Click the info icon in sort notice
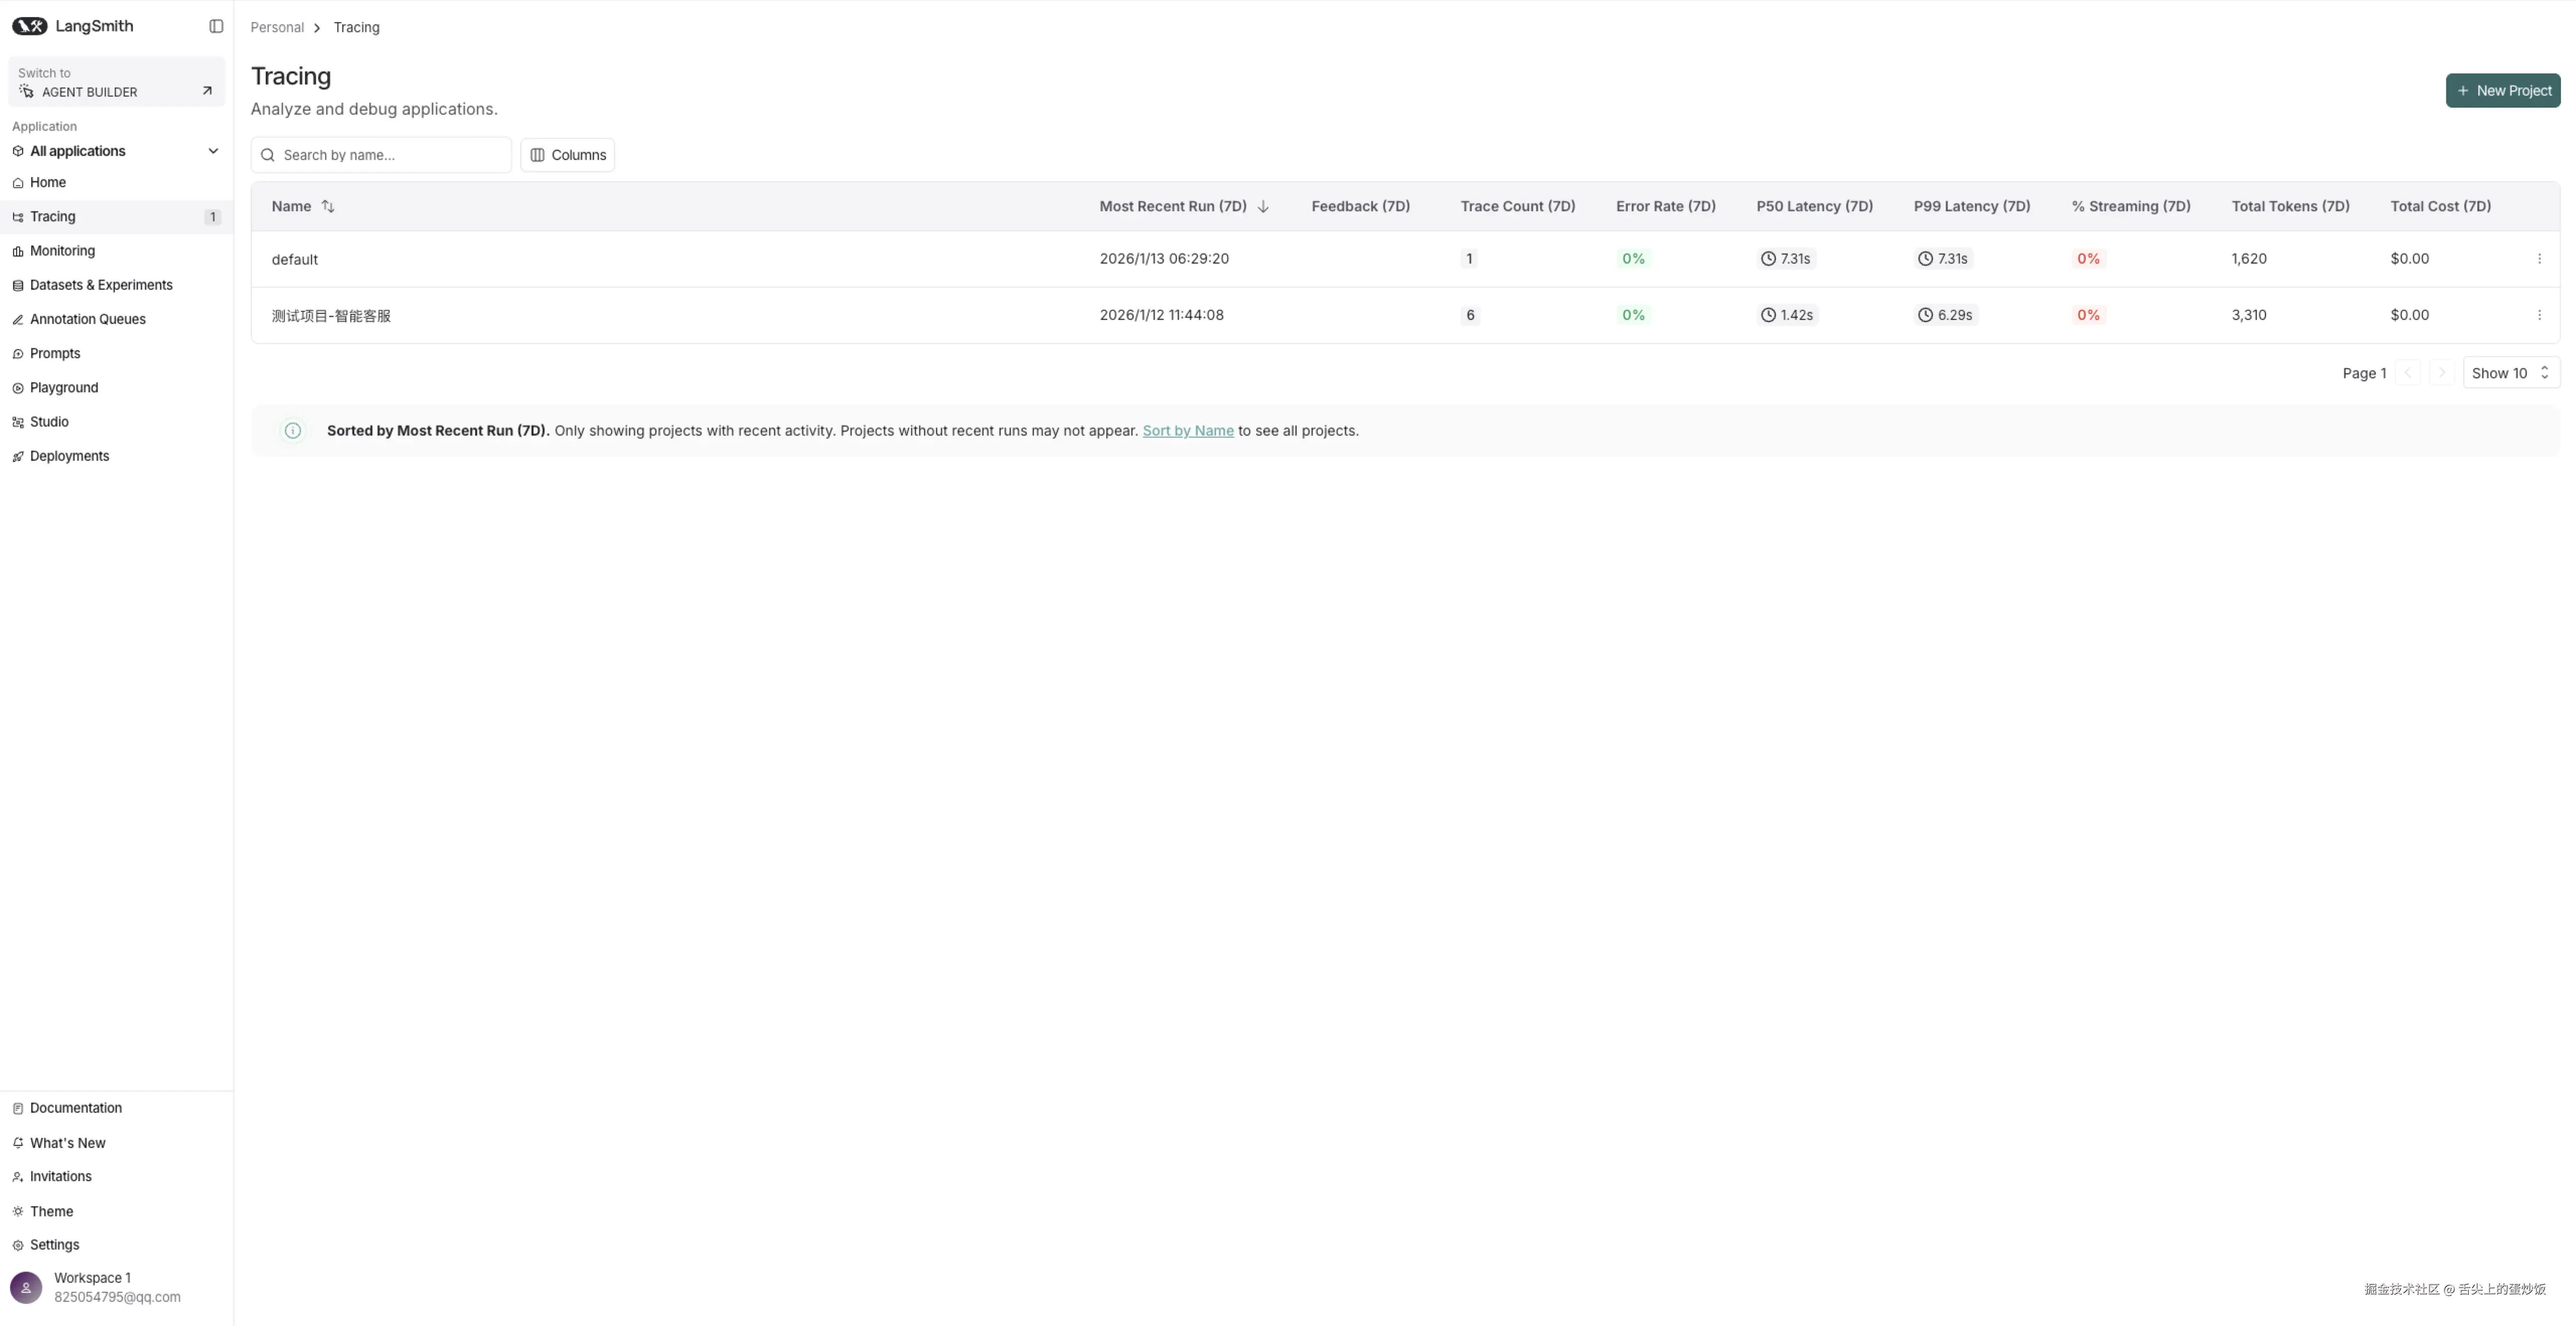This screenshot has height=1326, width=2576. [293, 431]
